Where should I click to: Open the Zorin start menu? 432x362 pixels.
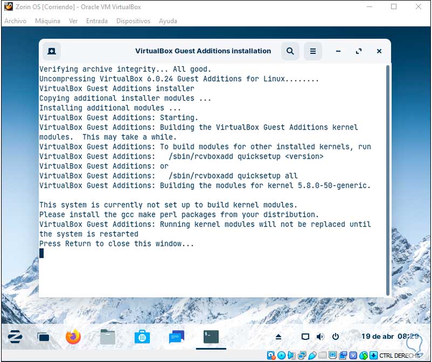point(15,337)
